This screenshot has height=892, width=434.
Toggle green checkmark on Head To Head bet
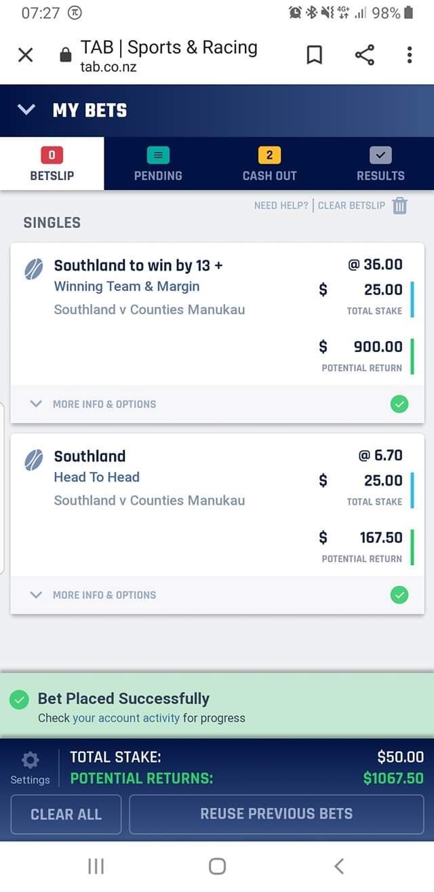pos(399,596)
